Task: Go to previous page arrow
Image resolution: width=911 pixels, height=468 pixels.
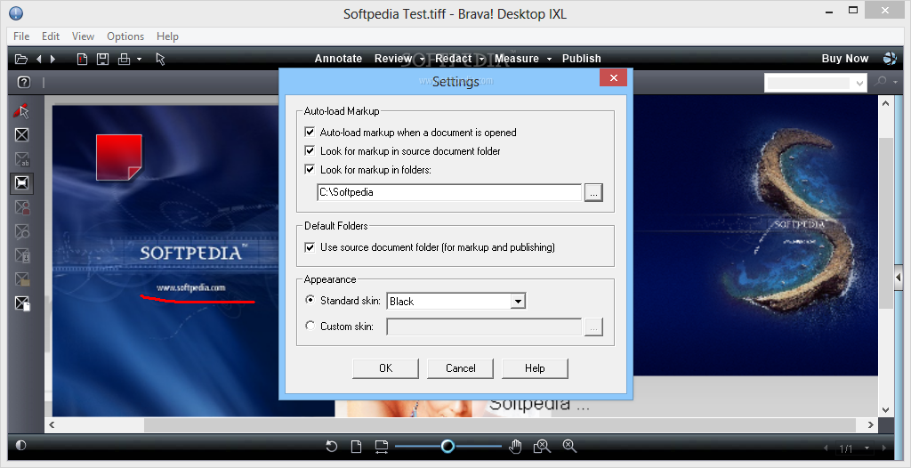Action: [826, 448]
